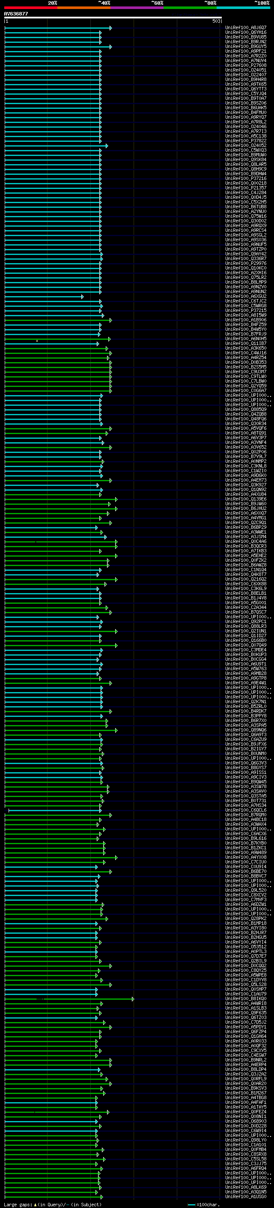Image resolution: width=274 pixels, height=1208 pixels.
Task: Select hit UniRef100_B9VU85
Action: click(x=246, y=37)
